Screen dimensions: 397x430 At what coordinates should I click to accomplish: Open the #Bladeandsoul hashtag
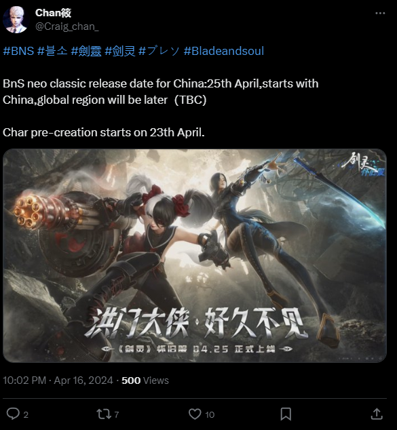tap(224, 51)
